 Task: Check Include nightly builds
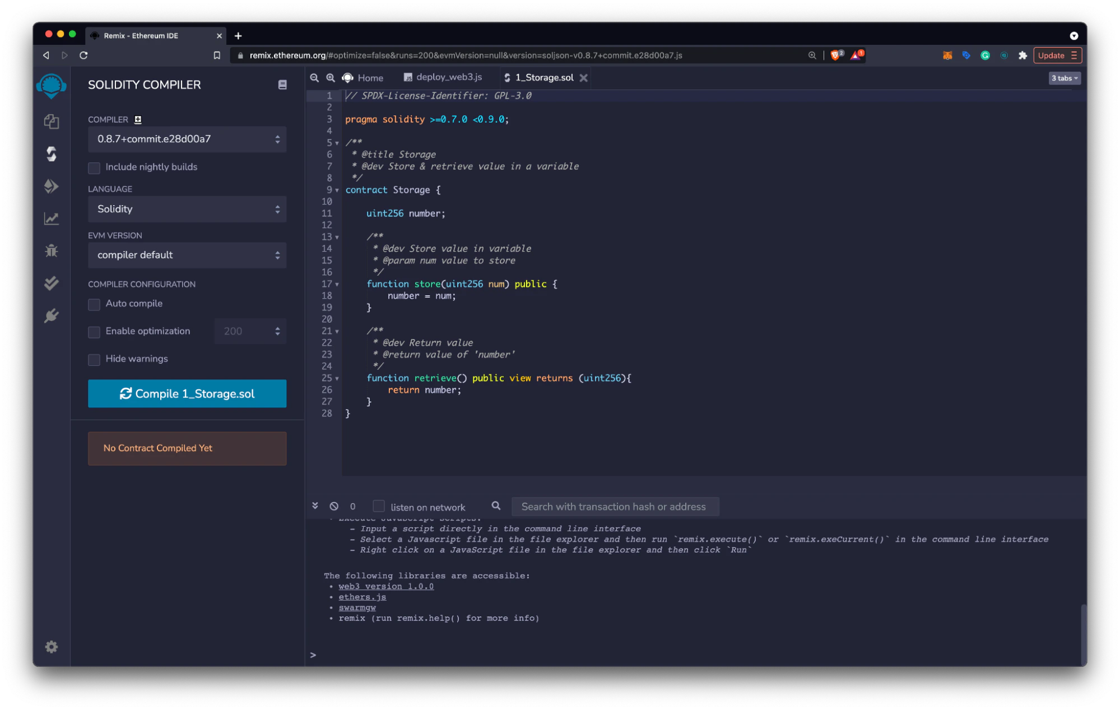click(x=94, y=167)
